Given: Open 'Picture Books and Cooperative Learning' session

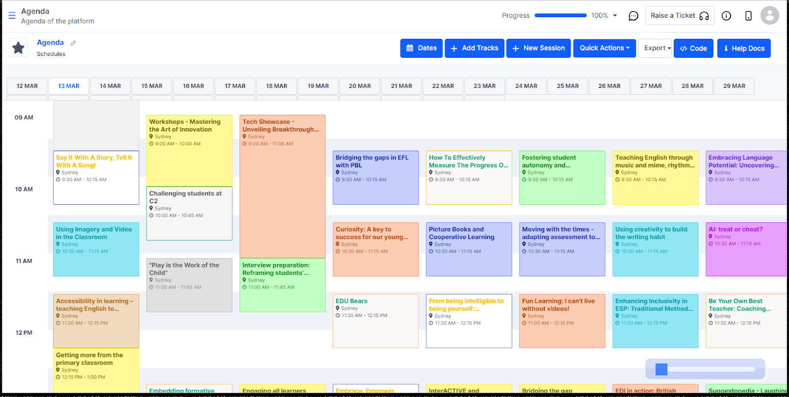Looking at the screenshot, I should (469, 249).
